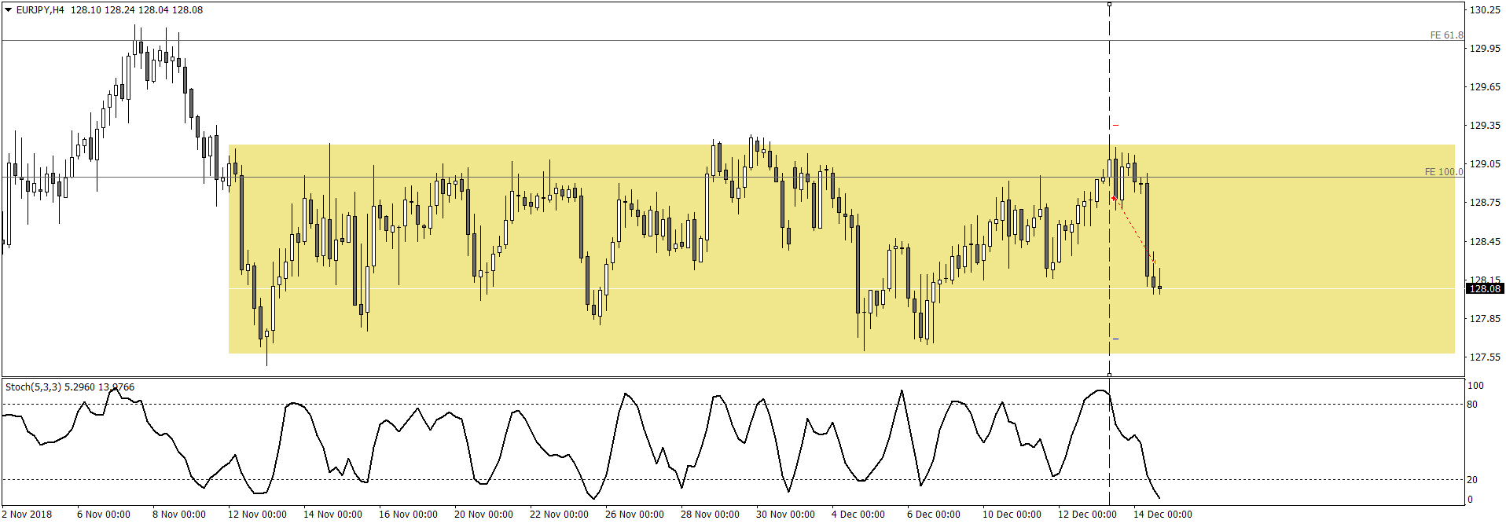Click the OHLC values 128.10 128.24 128.04 128.08
Image resolution: width=1506 pixels, height=524 pixels.
(x=137, y=10)
